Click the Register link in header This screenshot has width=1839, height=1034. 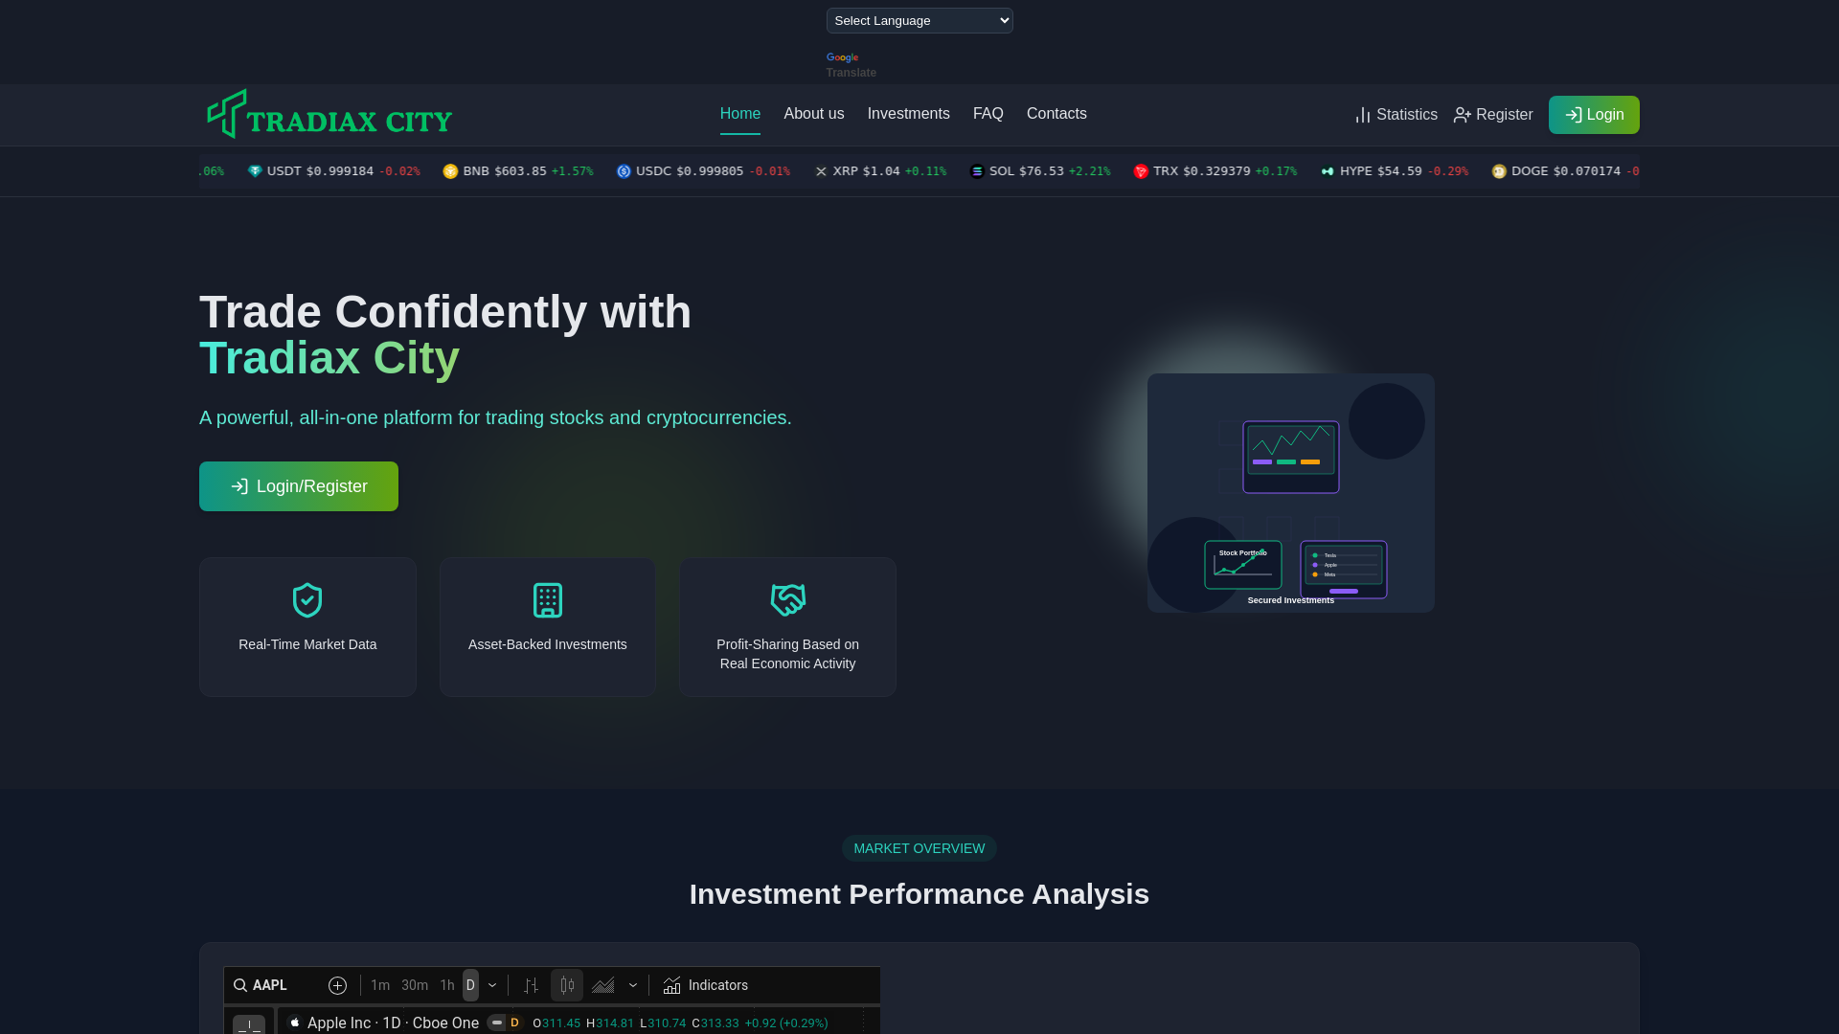pos(1493,115)
